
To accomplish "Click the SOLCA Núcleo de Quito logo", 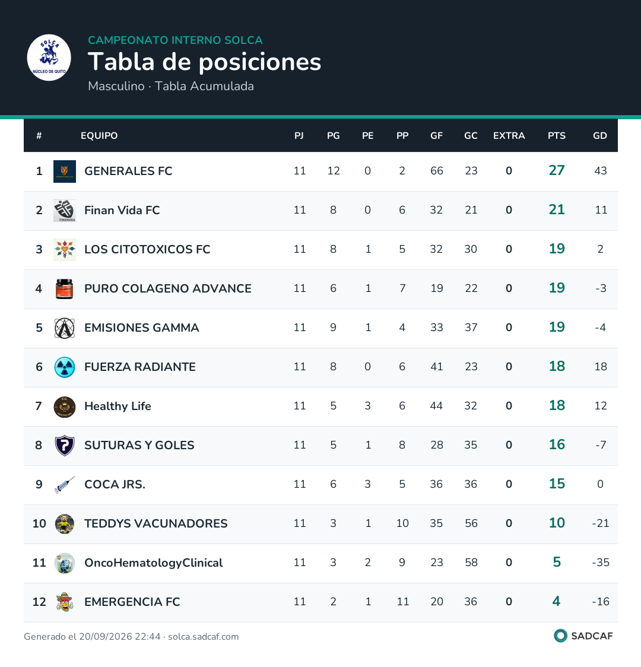I will pyautogui.click(x=49, y=58).
